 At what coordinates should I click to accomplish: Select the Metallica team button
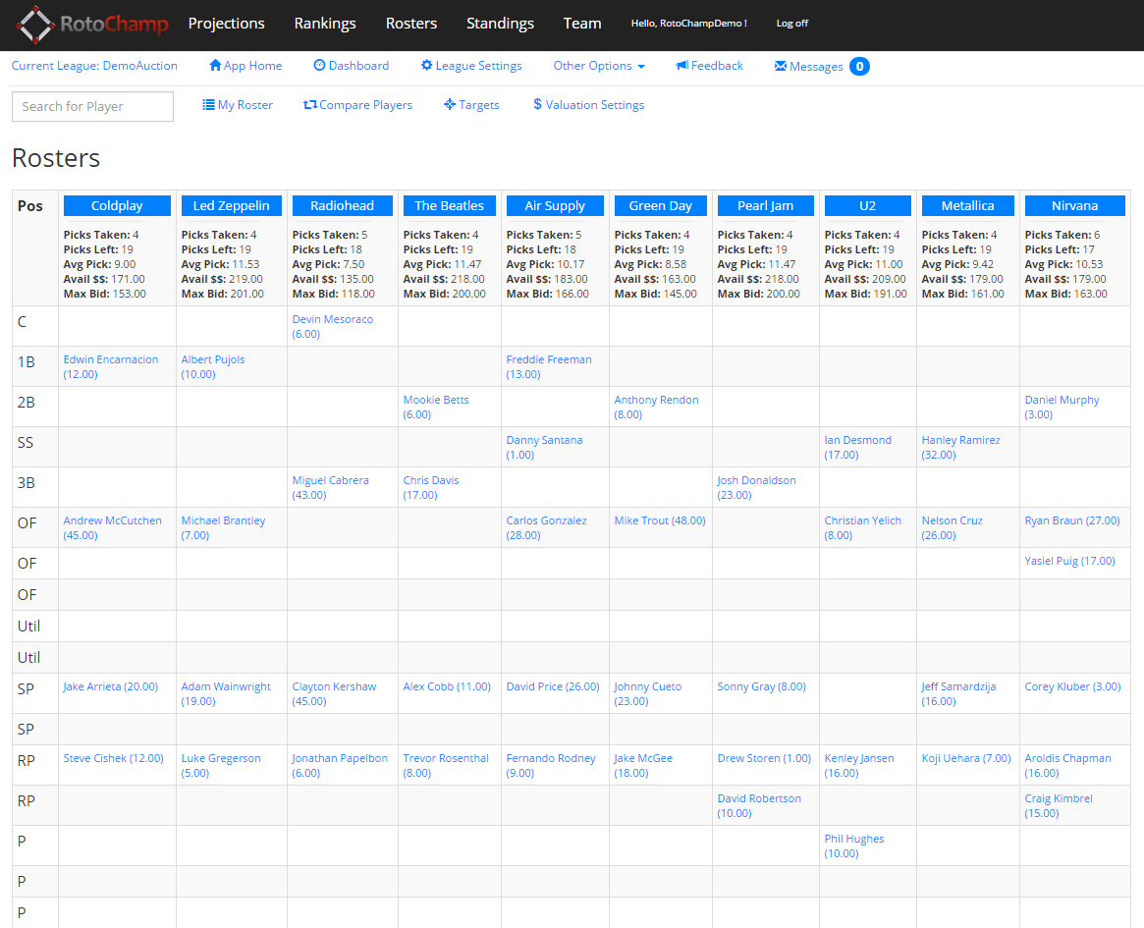(967, 206)
